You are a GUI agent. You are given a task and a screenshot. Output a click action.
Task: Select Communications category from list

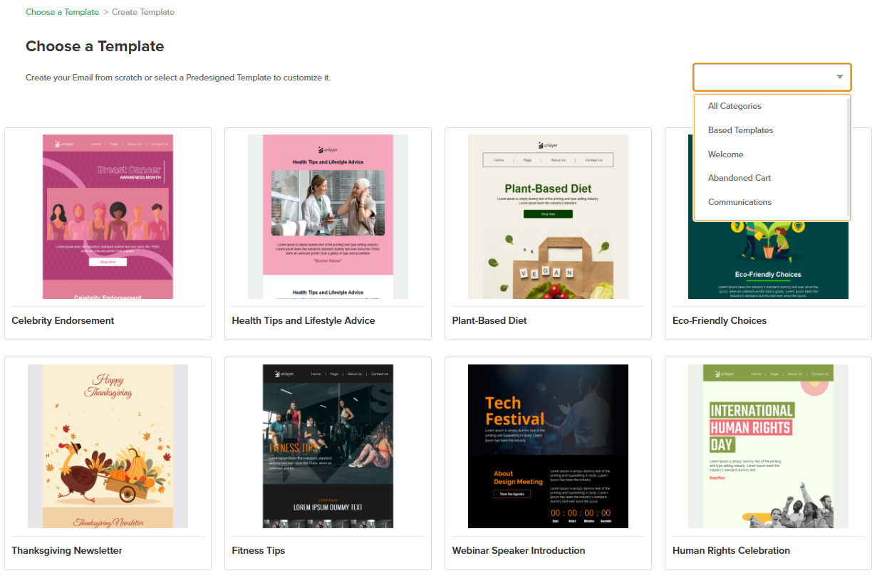coord(740,202)
